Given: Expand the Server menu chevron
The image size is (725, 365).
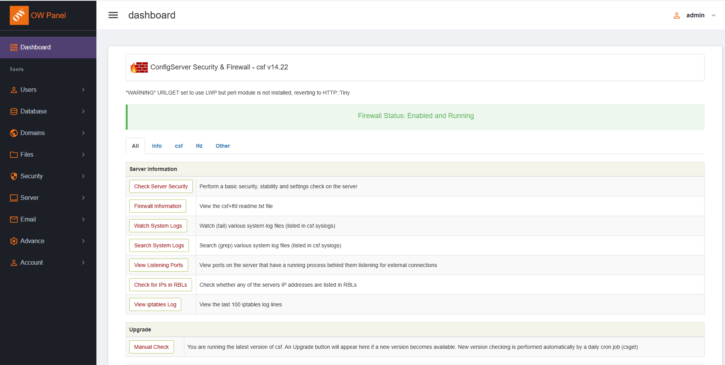Looking at the screenshot, I should pyautogui.click(x=83, y=198).
